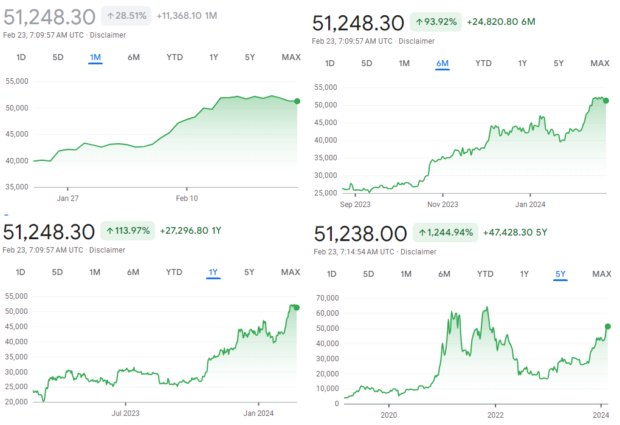620x425 pixels.
Task: Select the 1D range on the top-left chart
Action: (x=20, y=57)
